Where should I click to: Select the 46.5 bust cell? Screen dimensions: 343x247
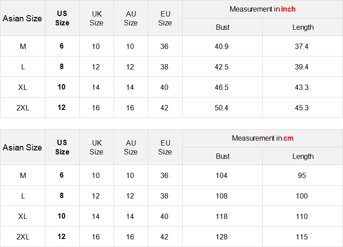click(x=222, y=87)
